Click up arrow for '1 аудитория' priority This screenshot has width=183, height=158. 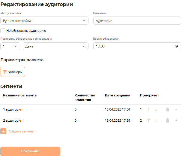[x=148, y=110]
